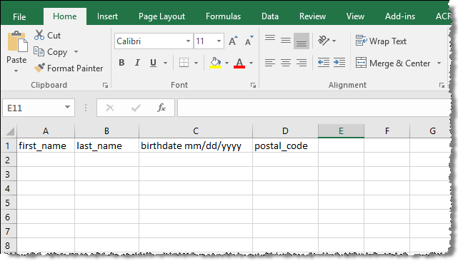This screenshot has width=458, height=261.
Task: Open the Name Box dropdown arrow
Action: pyautogui.click(x=67, y=107)
